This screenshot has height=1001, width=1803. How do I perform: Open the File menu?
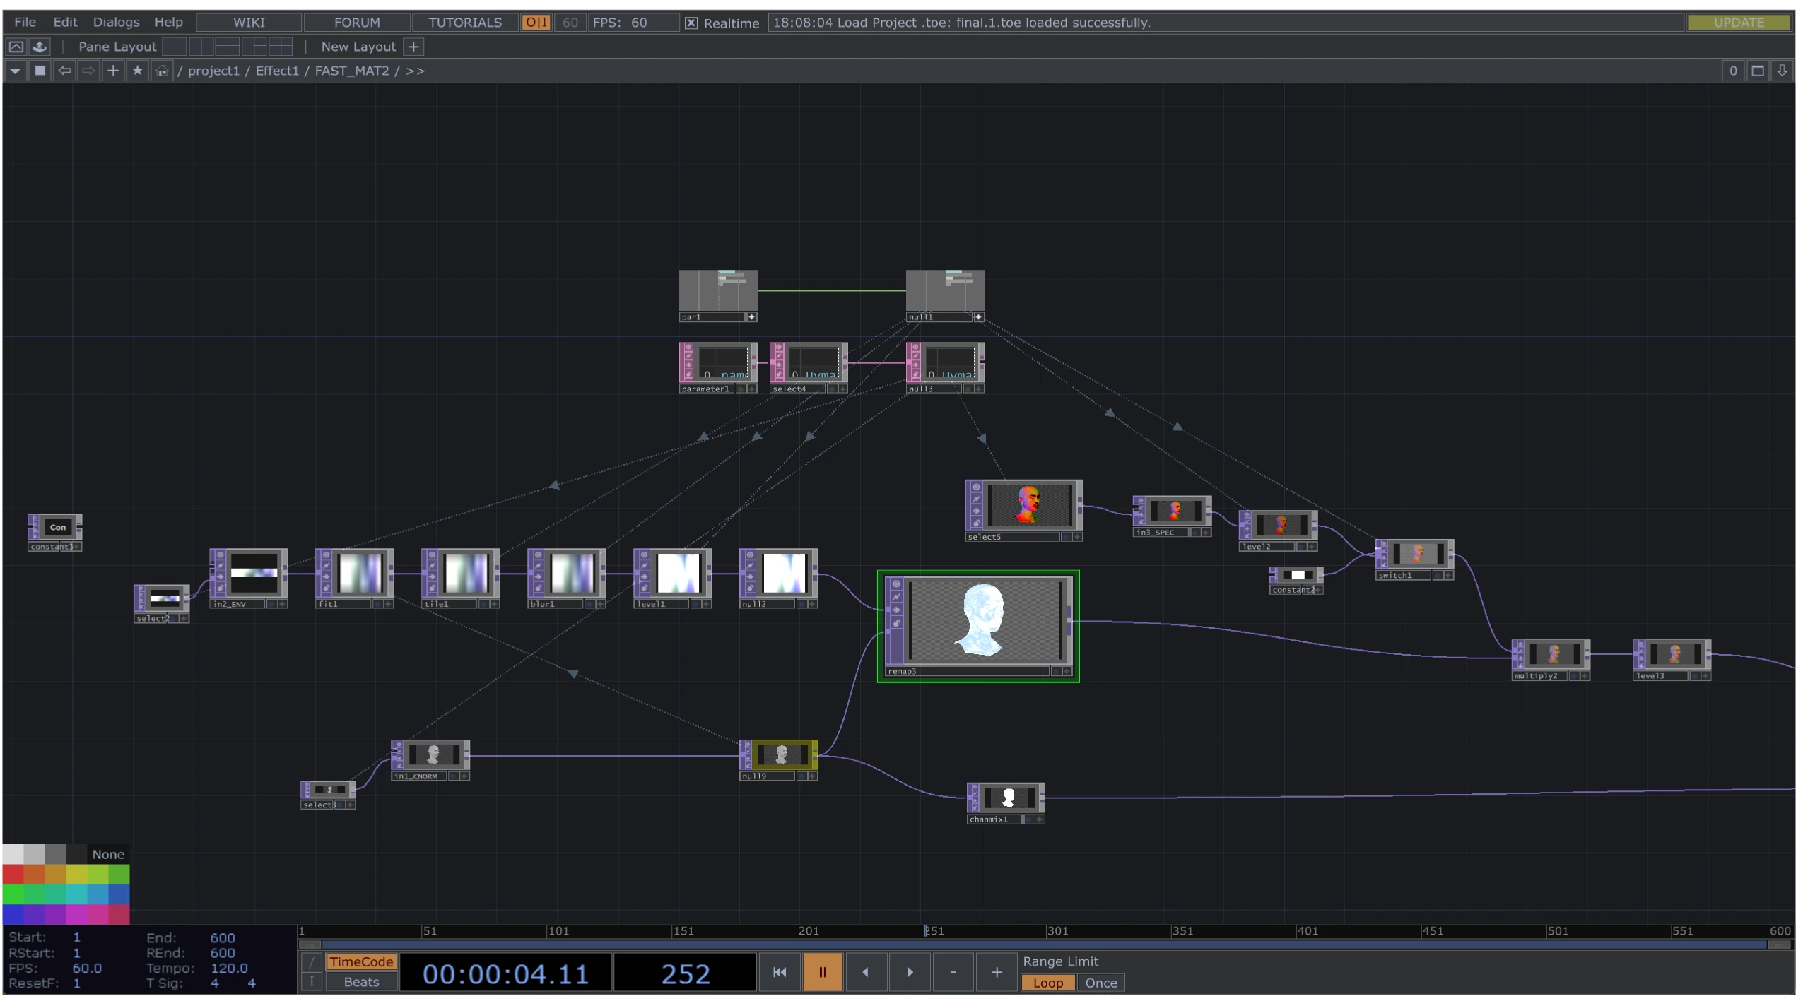[x=25, y=22]
